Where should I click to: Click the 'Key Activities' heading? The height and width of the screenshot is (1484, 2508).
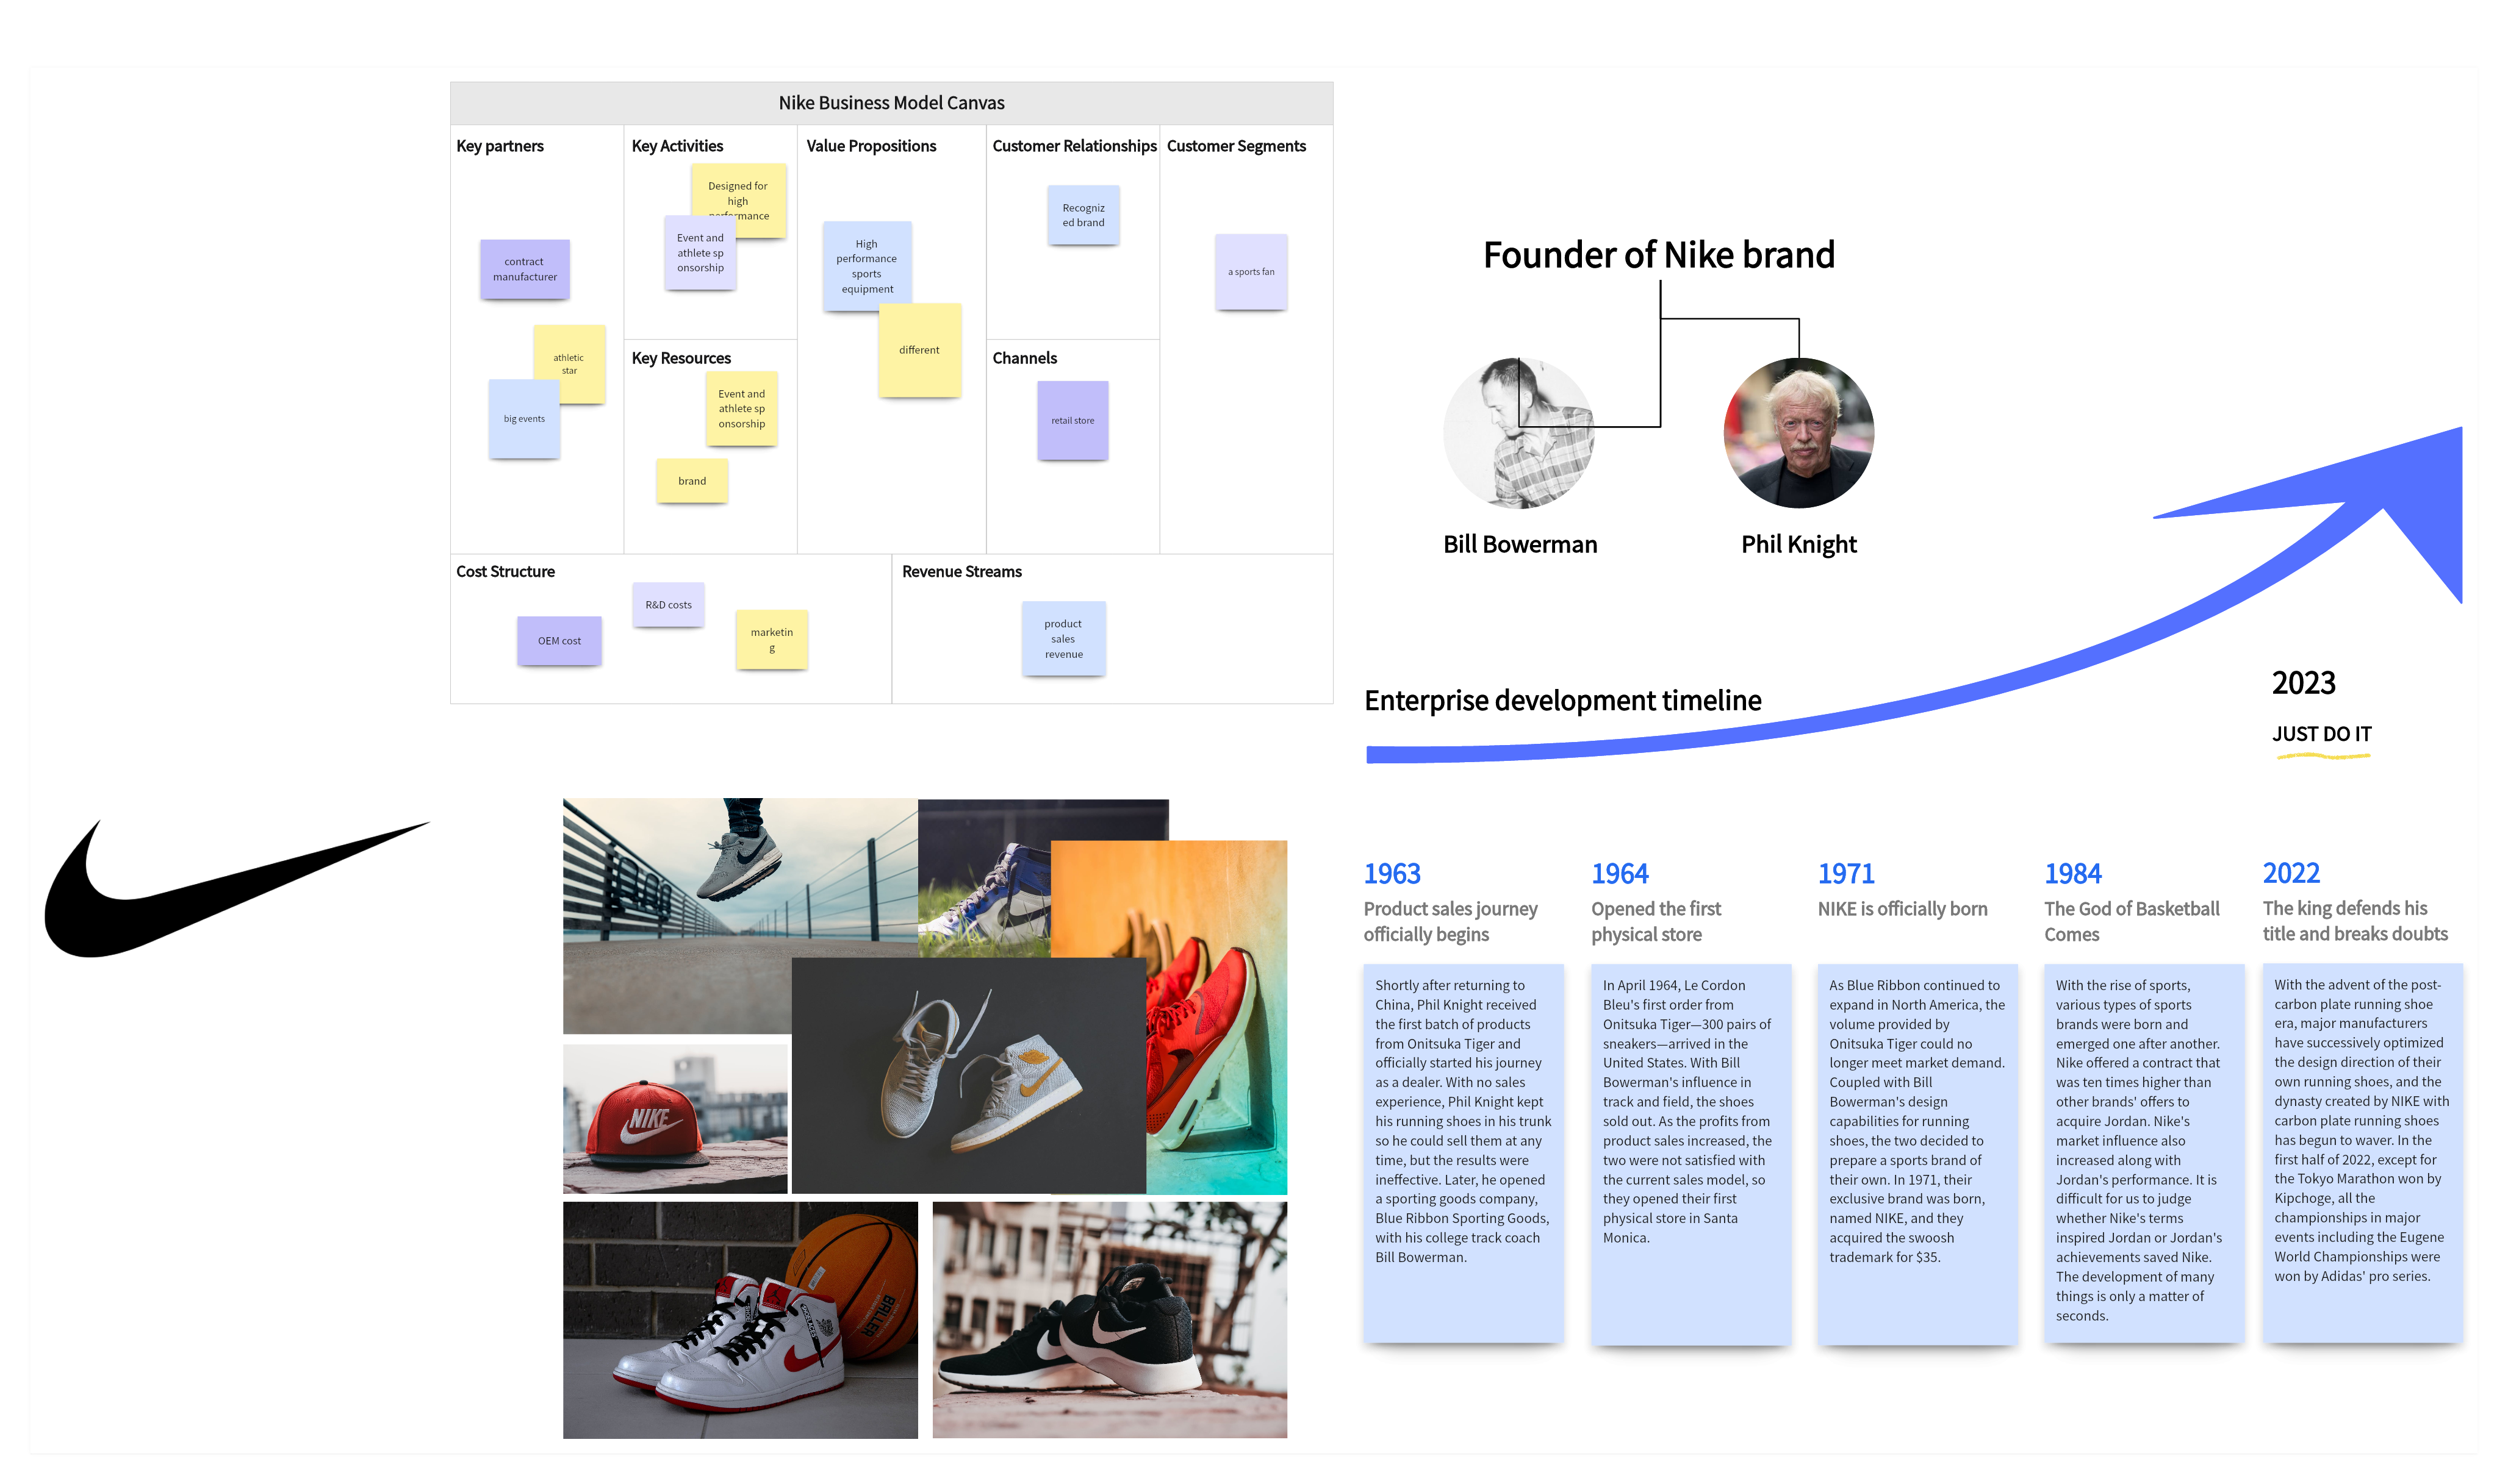[677, 146]
